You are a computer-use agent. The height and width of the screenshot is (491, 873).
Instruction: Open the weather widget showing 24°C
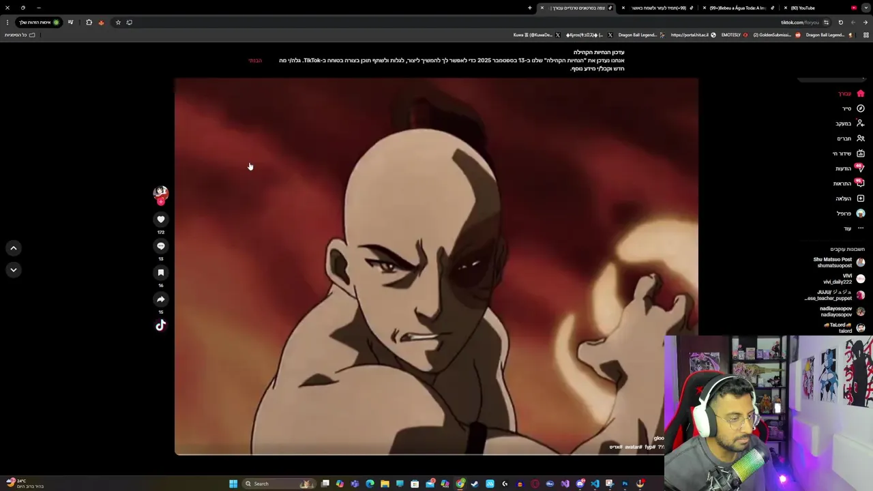coord(25,483)
